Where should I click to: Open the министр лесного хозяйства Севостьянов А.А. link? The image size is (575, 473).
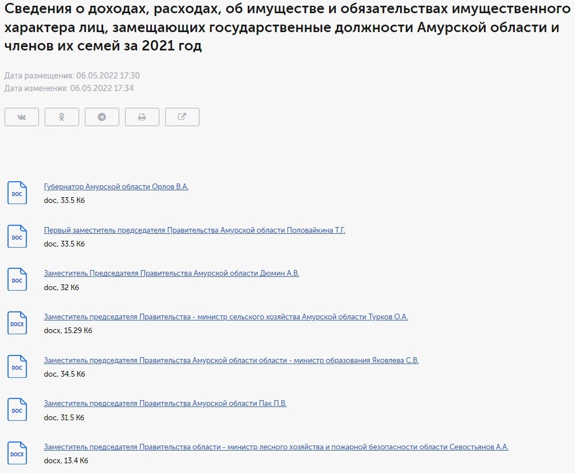click(276, 447)
